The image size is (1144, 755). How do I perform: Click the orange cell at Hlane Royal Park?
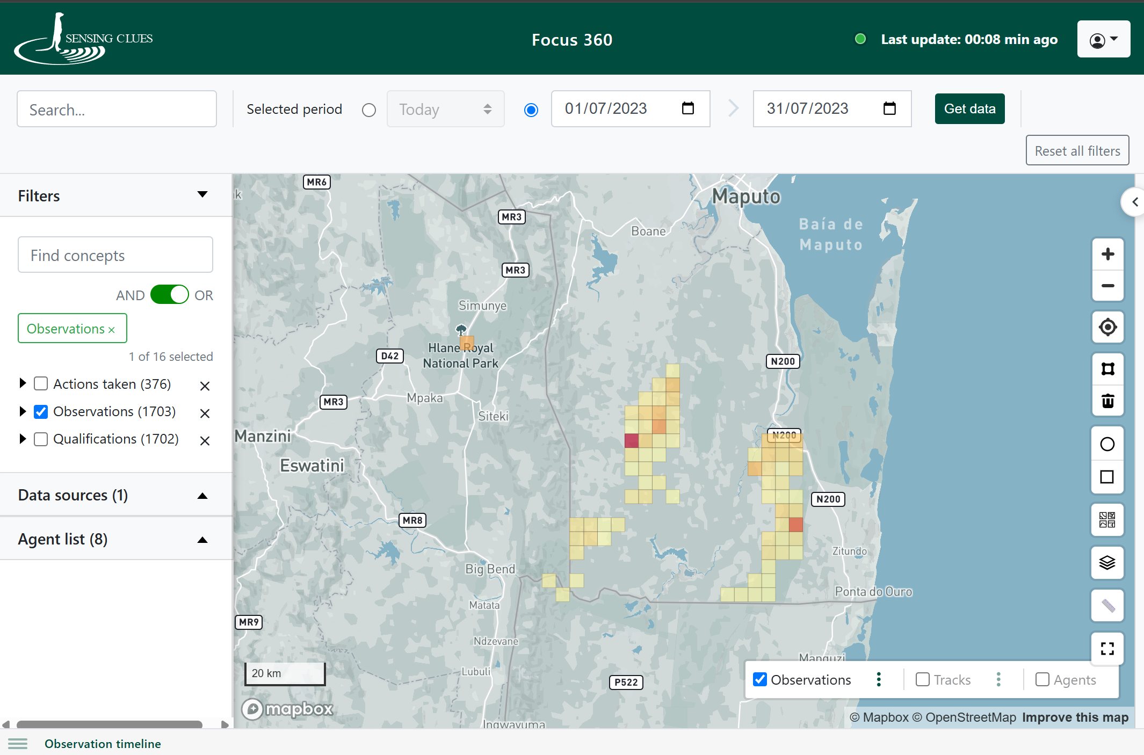click(x=467, y=343)
